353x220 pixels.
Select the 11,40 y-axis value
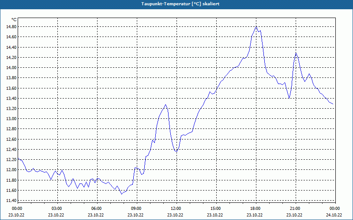click(x=11, y=201)
